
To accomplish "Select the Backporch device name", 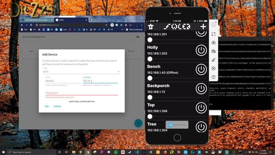I will pos(158,86).
